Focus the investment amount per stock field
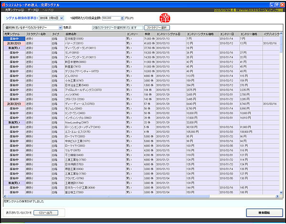 pos(112,18)
